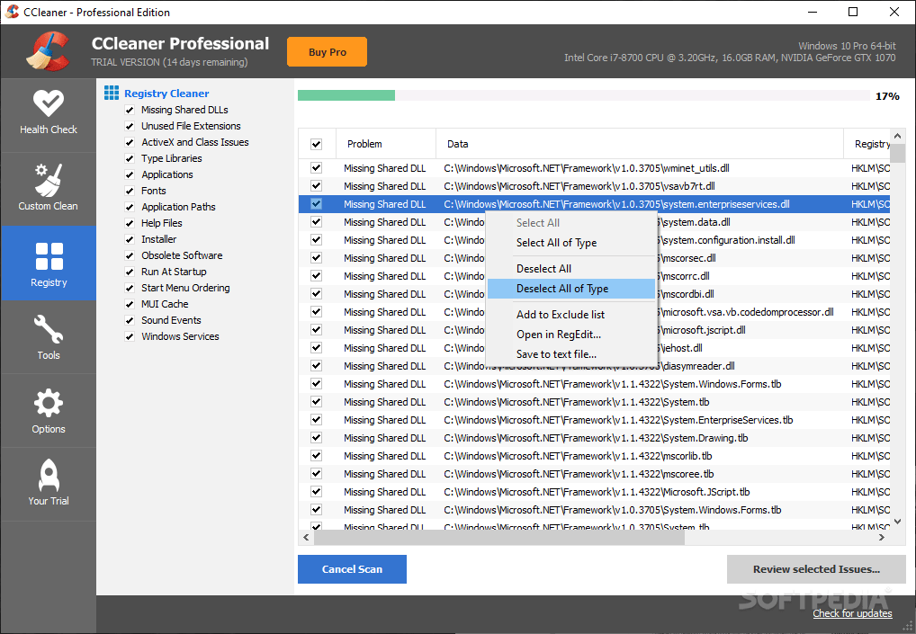
Task: Toggle the select-all checkbox in results header
Action: tap(317, 143)
